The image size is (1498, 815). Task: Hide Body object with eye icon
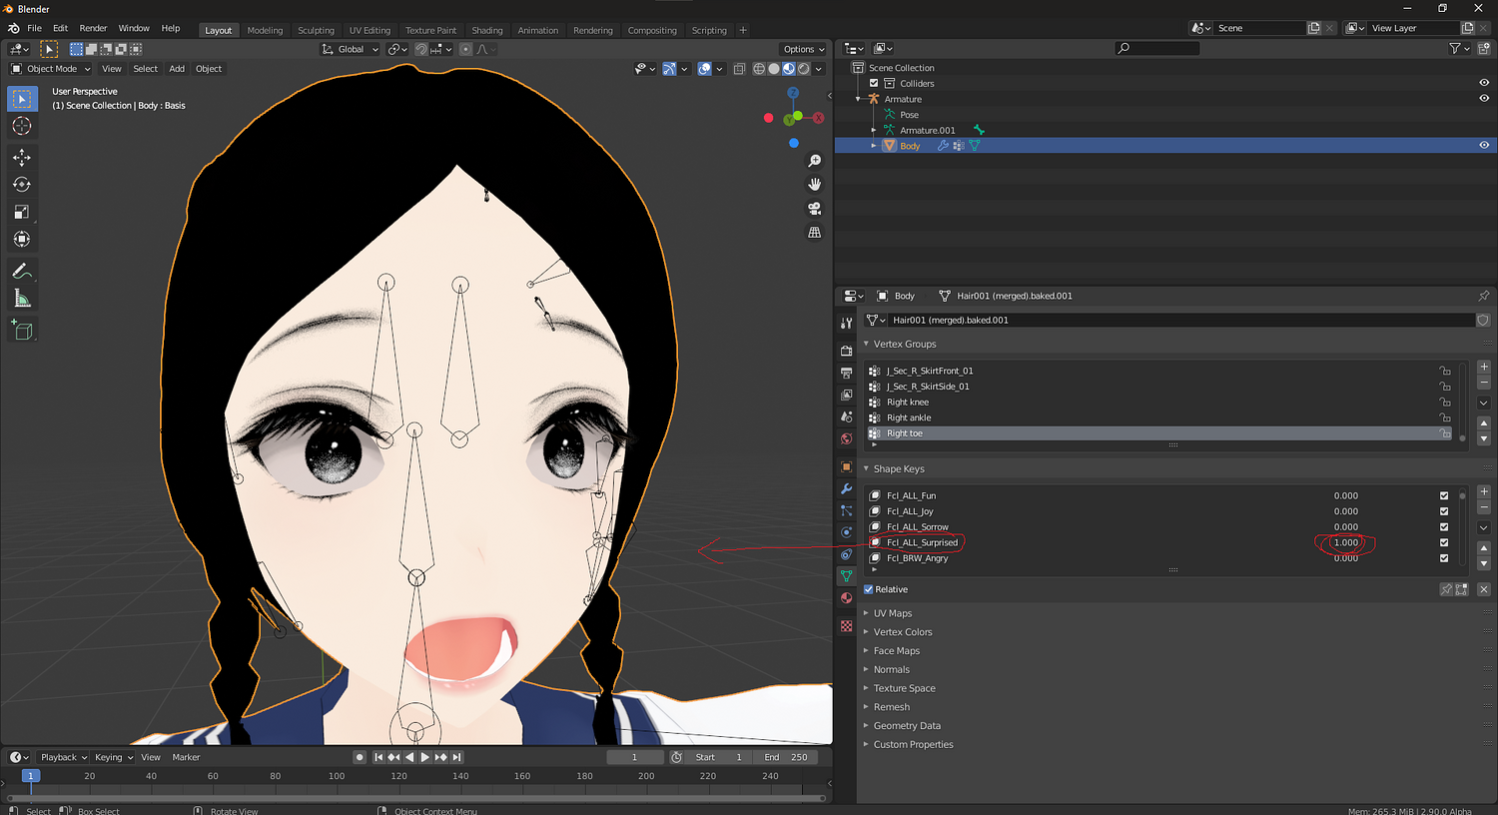click(x=1484, y=146)
